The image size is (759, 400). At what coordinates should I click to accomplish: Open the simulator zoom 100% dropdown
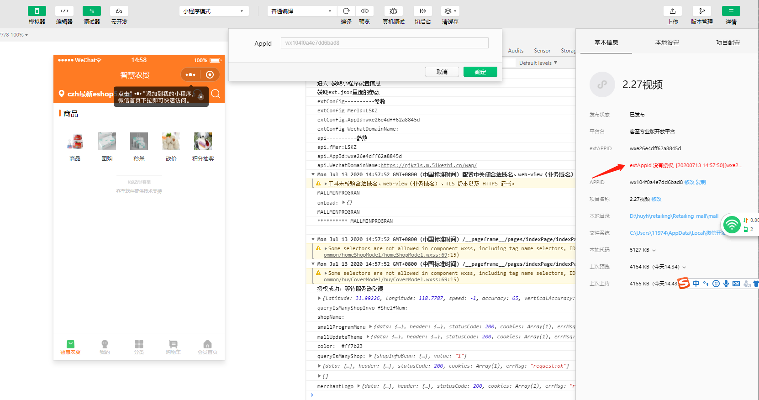pyautogui.click(x=19, y=35)
